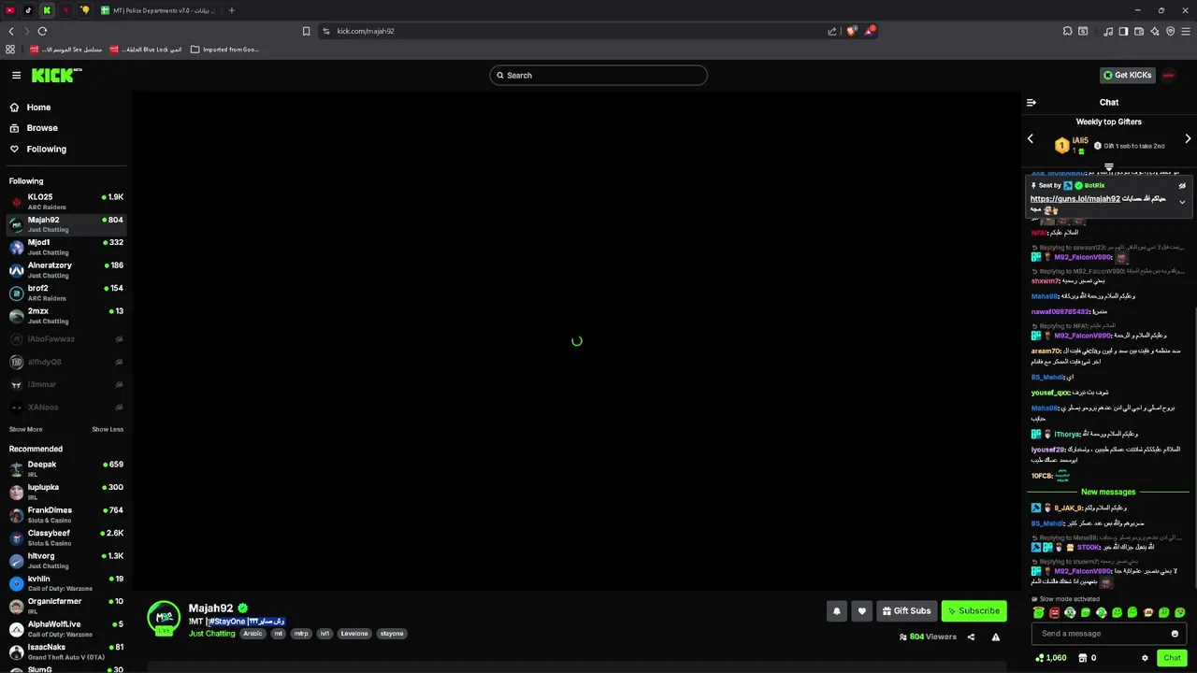Click the Majah92 channel avatar
The width and height of the screenshot is (1197, 673).
164,618
